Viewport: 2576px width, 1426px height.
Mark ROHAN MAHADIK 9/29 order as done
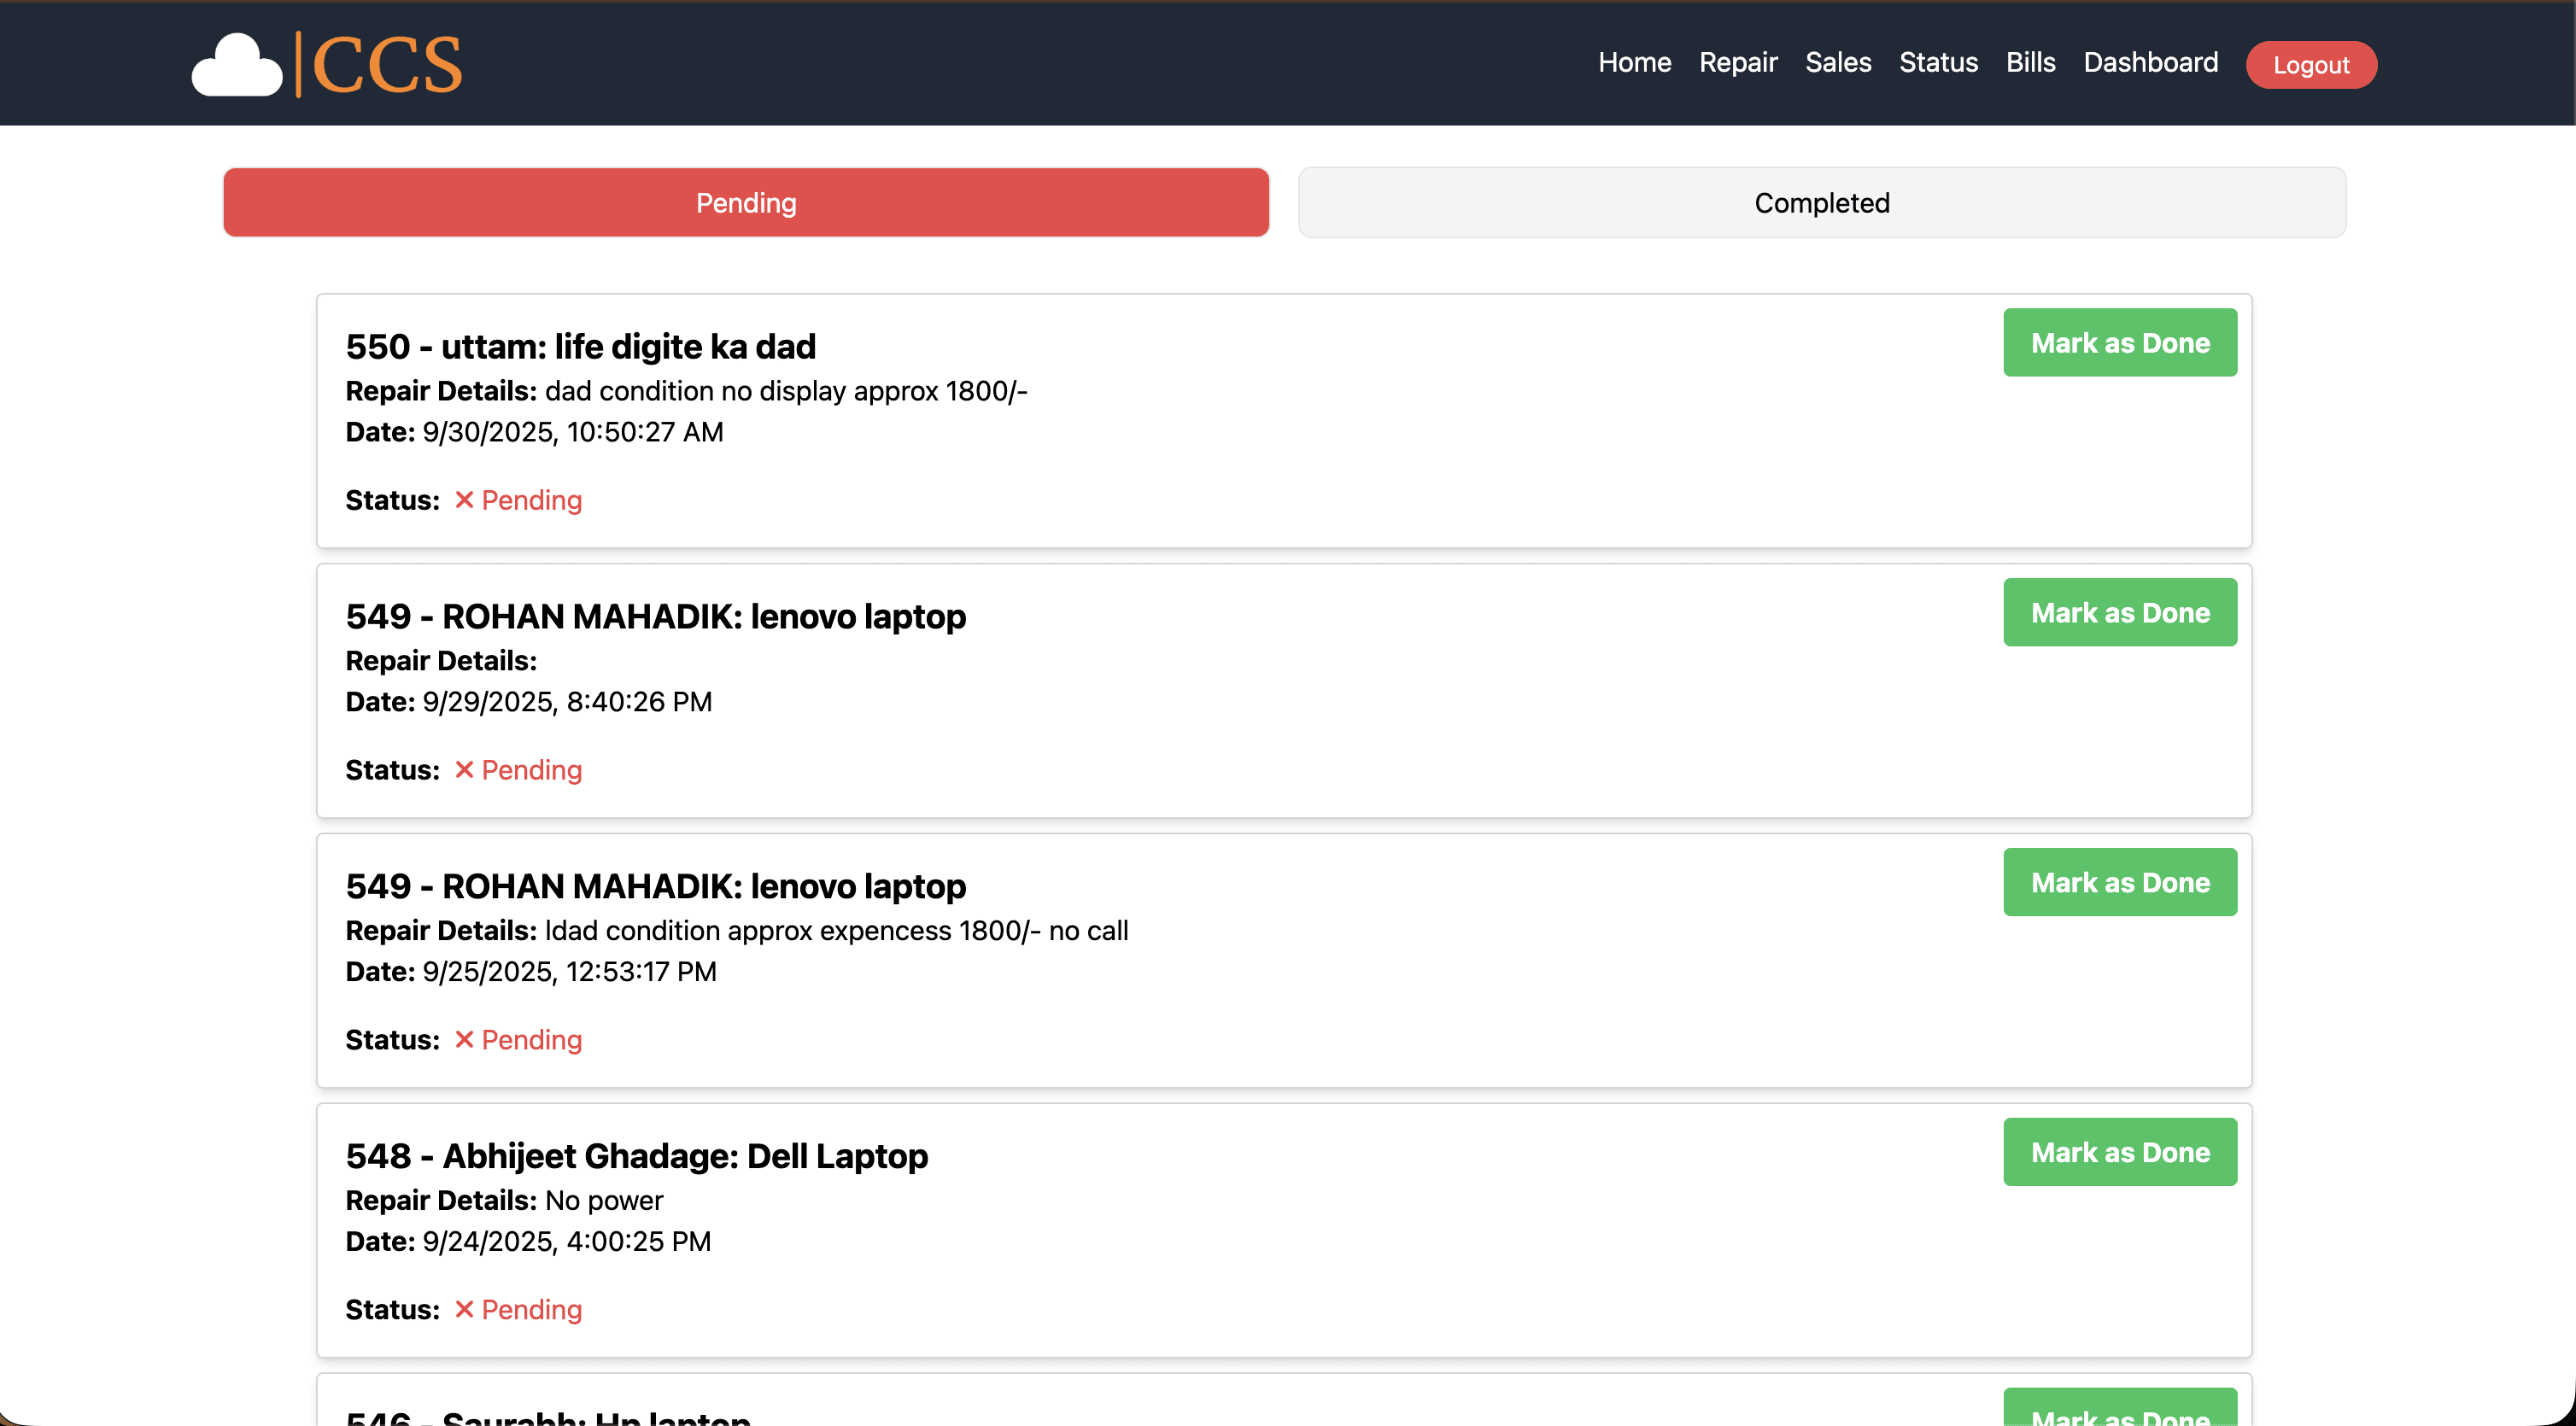(x=2119, y=613)
